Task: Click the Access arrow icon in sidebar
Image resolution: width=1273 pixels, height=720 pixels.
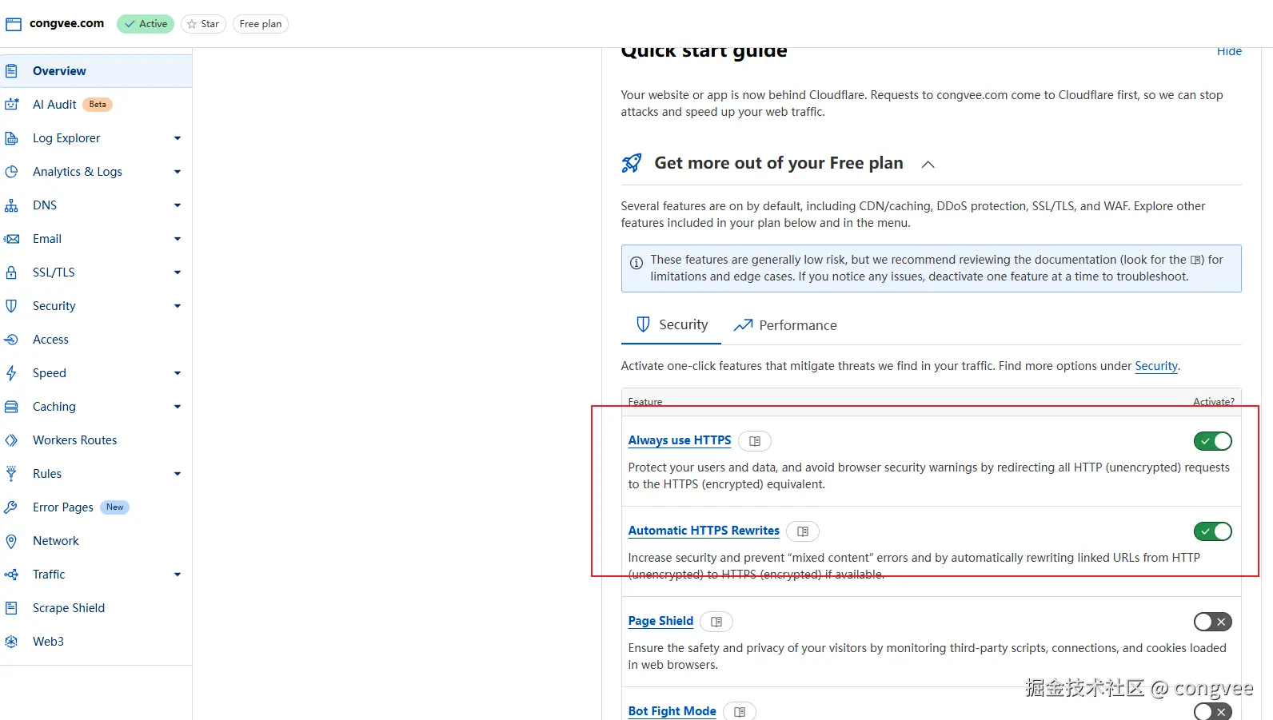Action: tap(11, 340)
